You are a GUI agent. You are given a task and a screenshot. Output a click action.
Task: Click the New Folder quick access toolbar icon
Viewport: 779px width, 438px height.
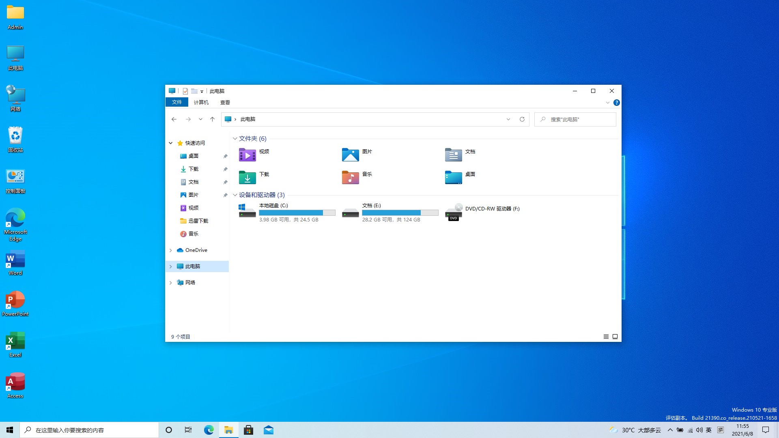(195, 91)
